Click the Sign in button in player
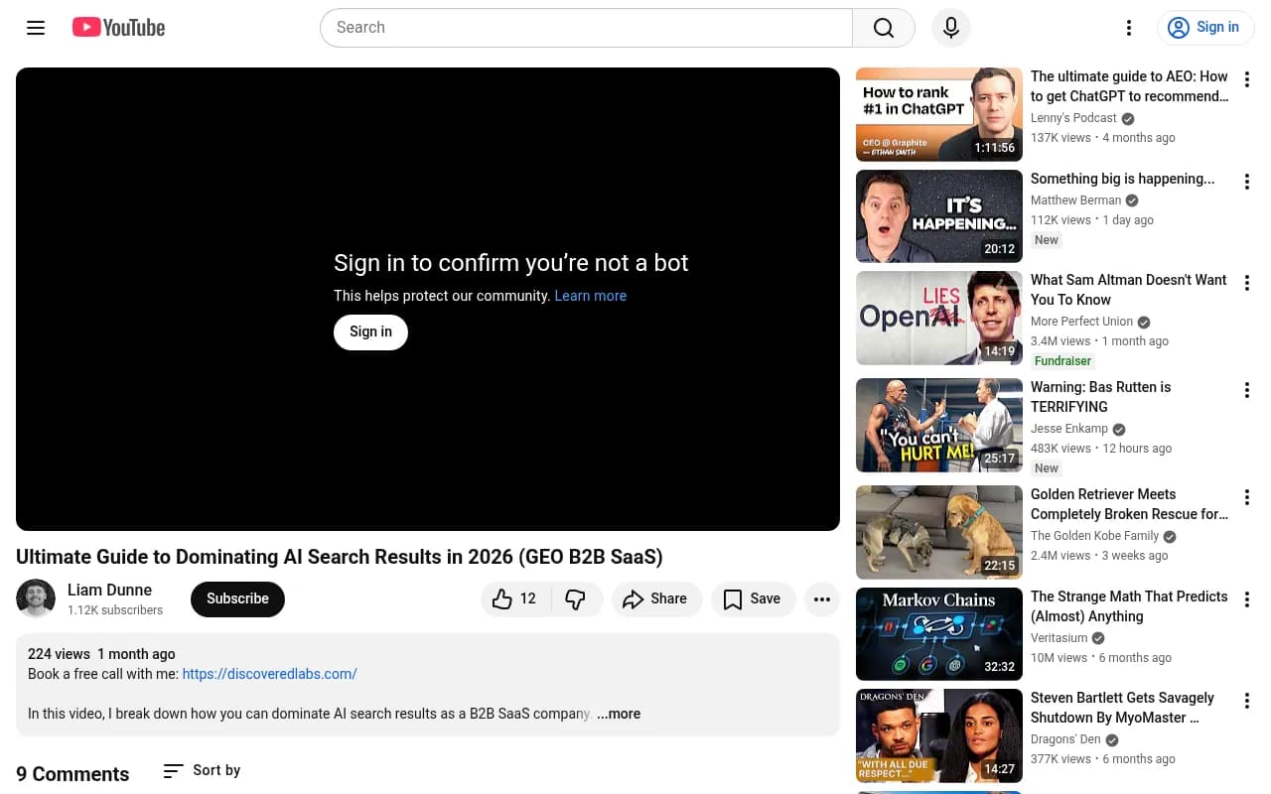Viewport: 1271px width, 794px height. [370, 331]
